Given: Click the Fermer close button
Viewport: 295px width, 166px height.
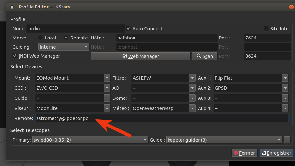Looking at the screenshot, I should coord(244,153).
